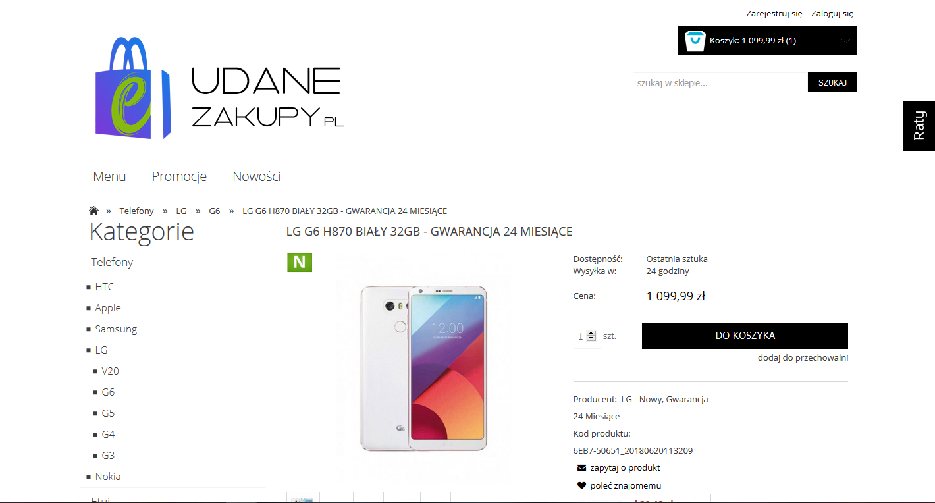Increase quantity with the up arrow
935x503 pixels.
(x=591, y=332)
